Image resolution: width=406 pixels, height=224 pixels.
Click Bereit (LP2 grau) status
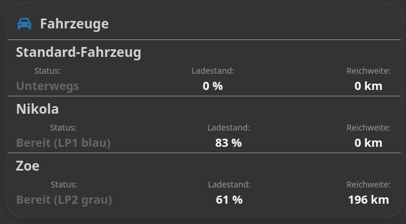(64, 200)
